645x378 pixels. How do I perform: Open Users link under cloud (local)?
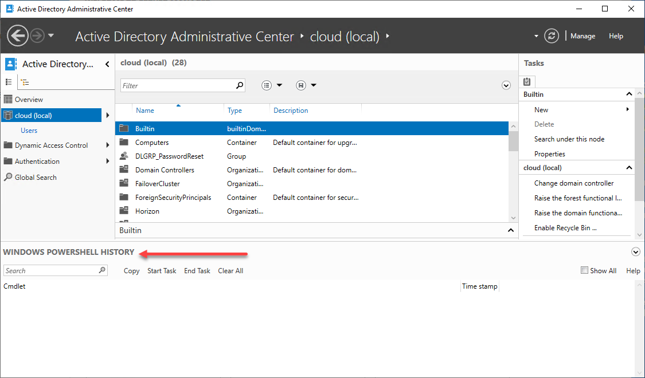click(x=29, y=130)
